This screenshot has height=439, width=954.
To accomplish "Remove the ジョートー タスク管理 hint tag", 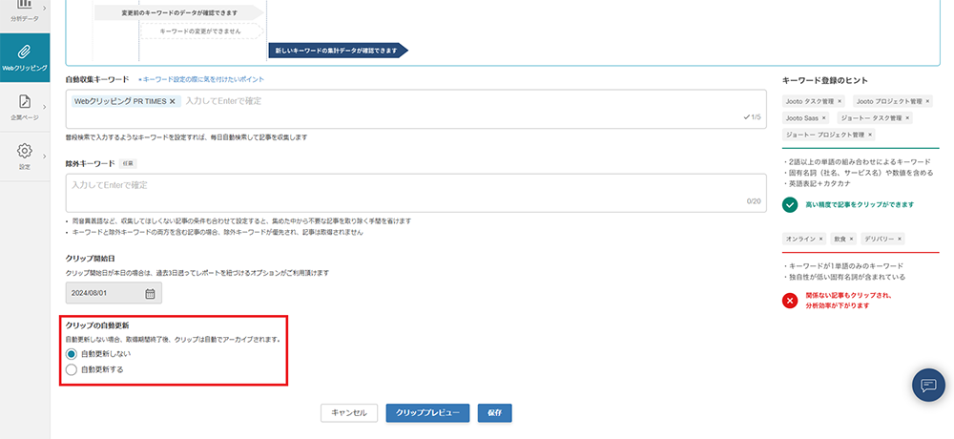I will coord(908,118).
